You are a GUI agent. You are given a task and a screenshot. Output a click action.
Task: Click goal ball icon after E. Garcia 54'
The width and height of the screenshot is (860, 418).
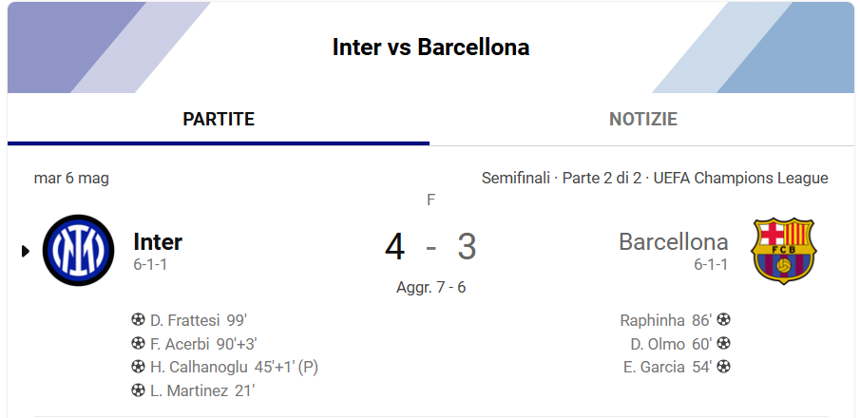coord(723,367)
